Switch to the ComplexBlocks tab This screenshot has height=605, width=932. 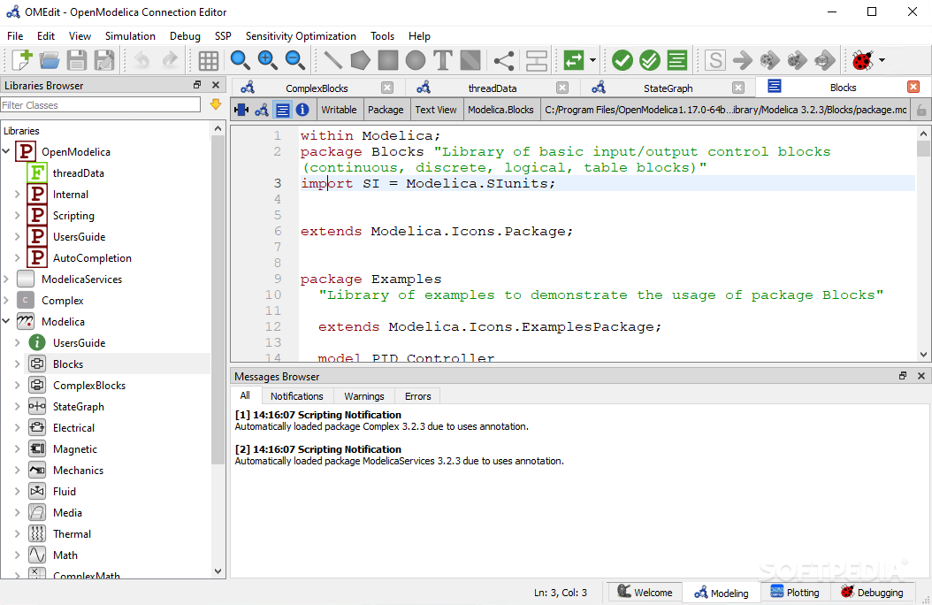tap(317, 88)
